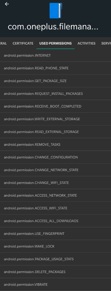Choose the USE_FINGERPRINT permission
The height and width of the screenshot is (291, 111).
(55, 234)
